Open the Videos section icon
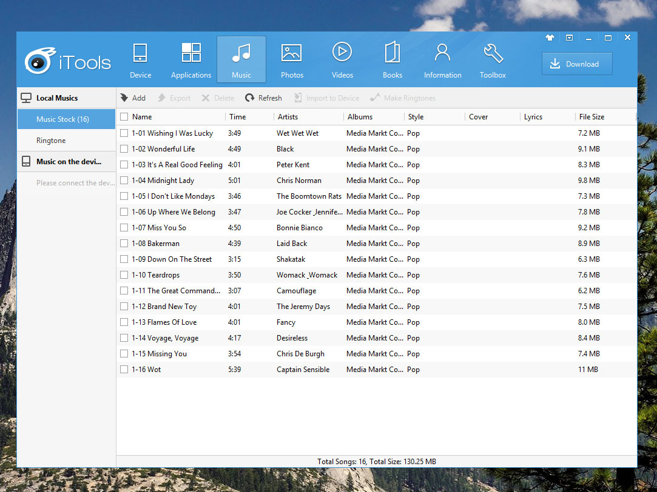The width and height of the screenshot is (657, 492). pos(342,59)
